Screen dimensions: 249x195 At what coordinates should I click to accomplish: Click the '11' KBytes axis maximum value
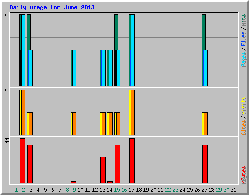pos(7,140)
